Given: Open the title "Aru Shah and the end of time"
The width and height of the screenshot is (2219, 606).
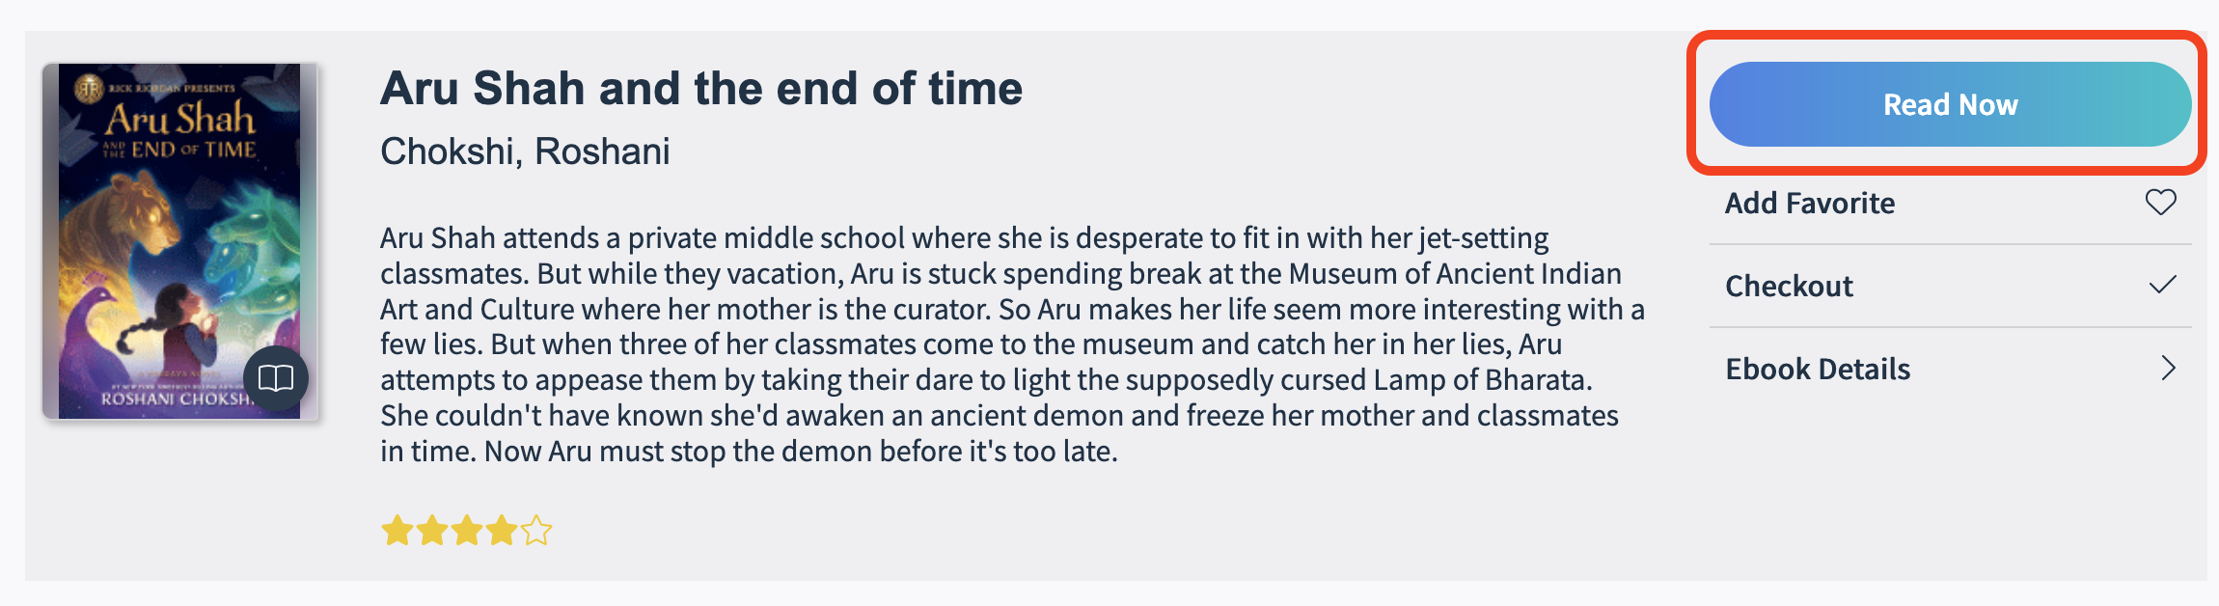Looking at the screenshot, I should pos(701,89).
